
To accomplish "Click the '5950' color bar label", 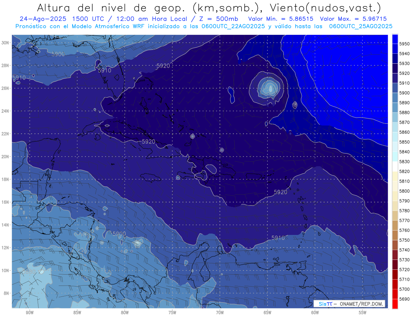I will (404, 44).
